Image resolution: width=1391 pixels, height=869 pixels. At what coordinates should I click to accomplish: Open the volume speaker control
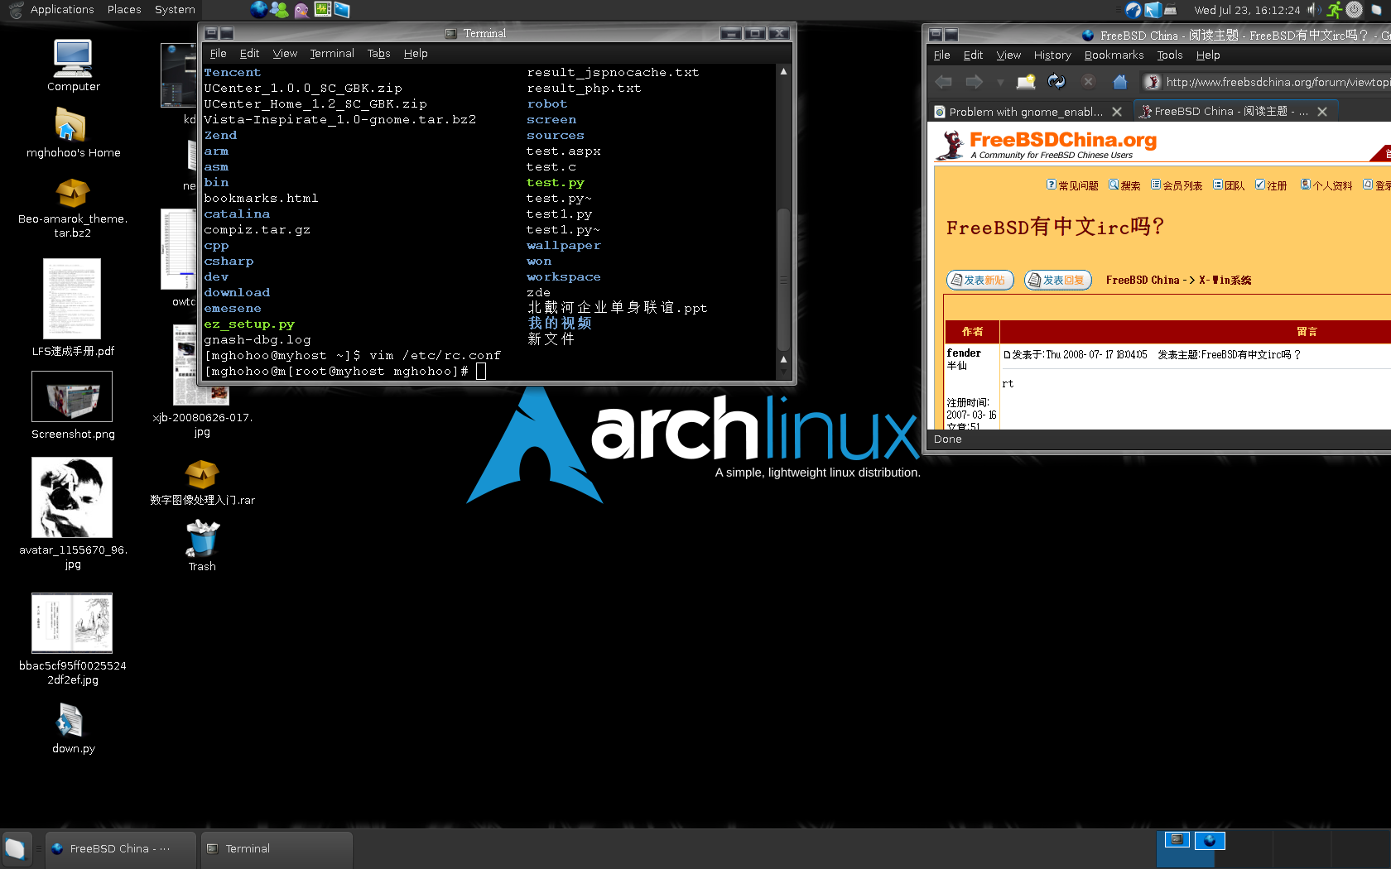1314,10
